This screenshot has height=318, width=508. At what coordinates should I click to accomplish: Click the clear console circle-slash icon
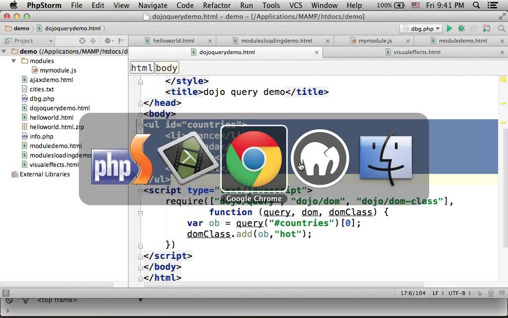click(9, 301)
